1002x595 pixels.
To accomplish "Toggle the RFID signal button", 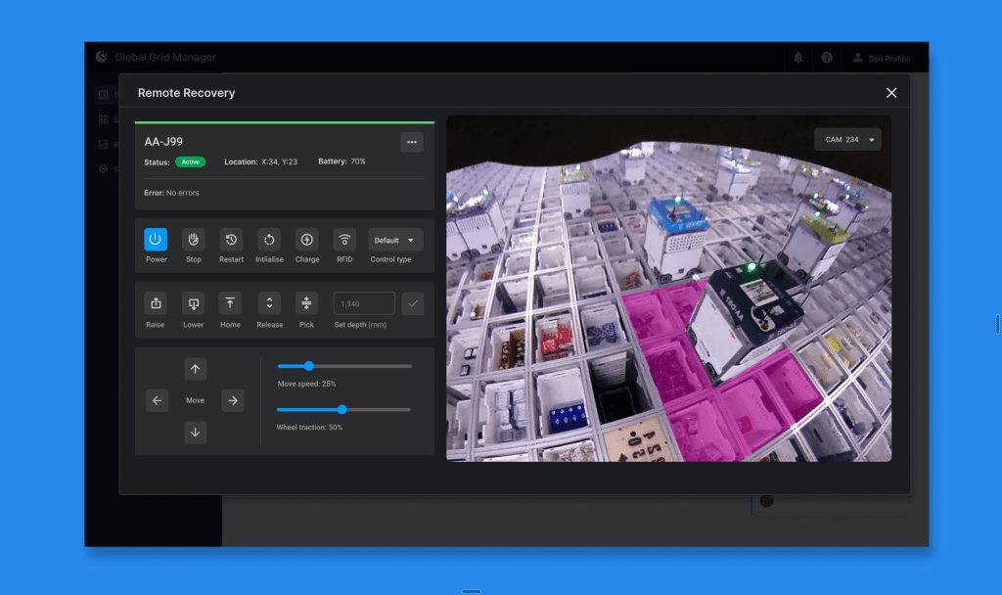I will (344, 240).
